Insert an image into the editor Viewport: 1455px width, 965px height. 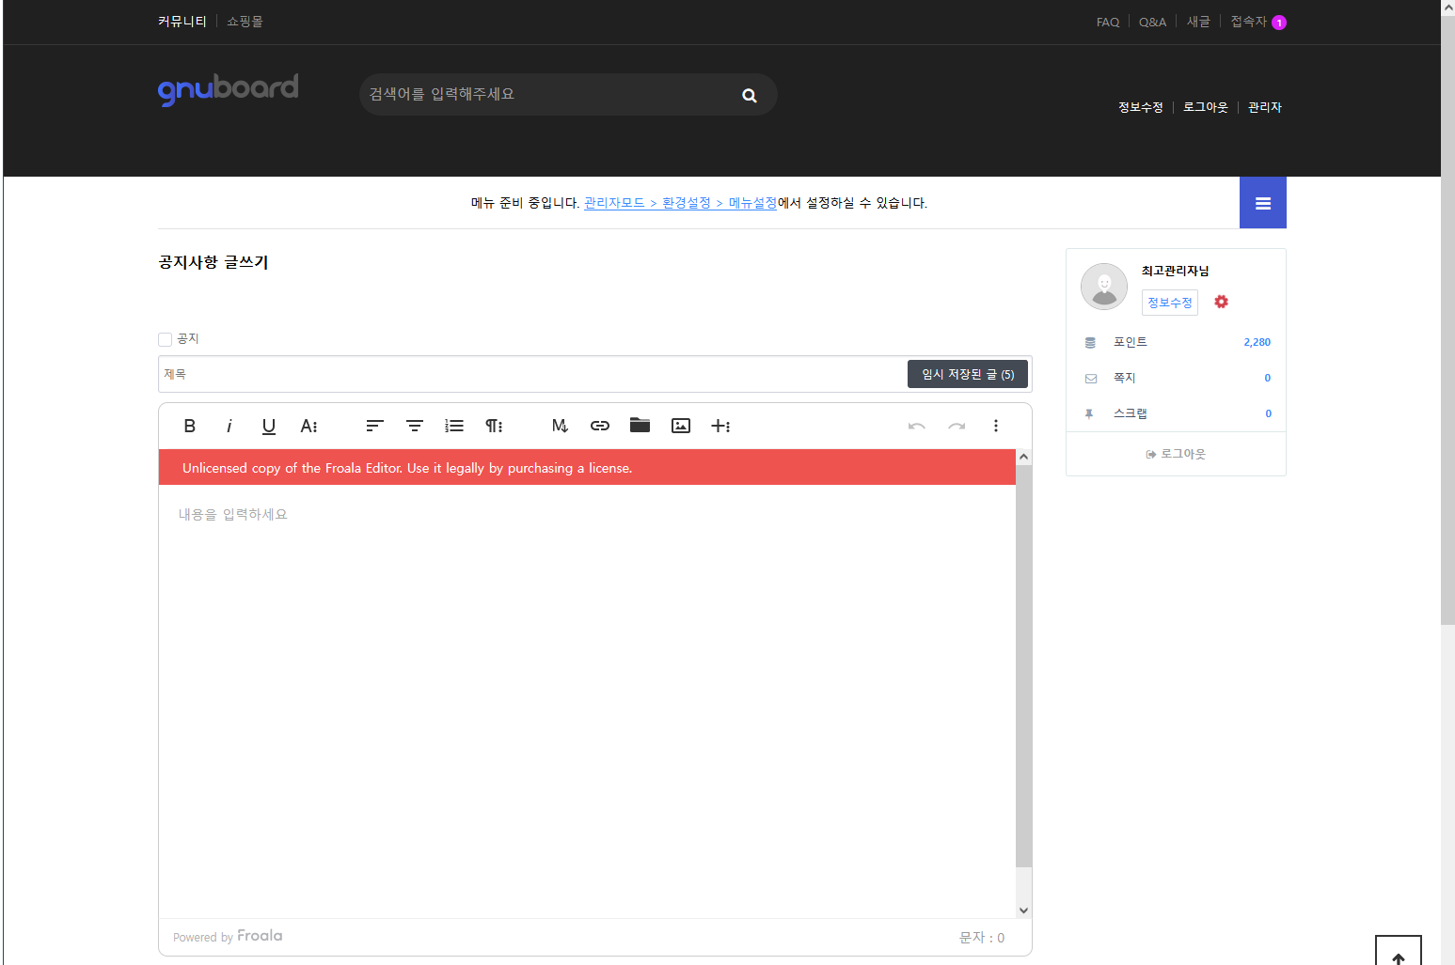(x=681, y=426)
